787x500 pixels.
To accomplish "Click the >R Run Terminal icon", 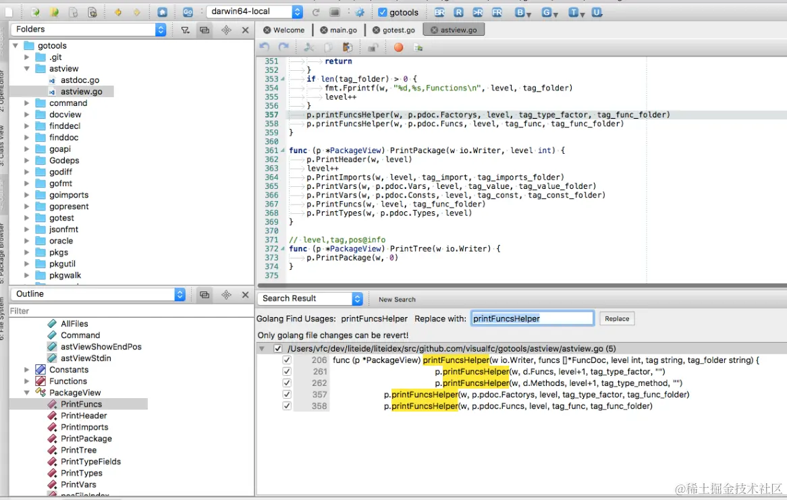I will click(478, 12).
